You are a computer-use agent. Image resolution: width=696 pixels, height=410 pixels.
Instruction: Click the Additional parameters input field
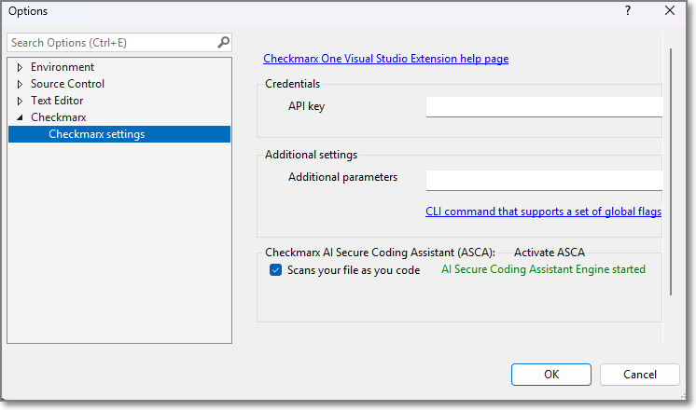click(543, 179)
